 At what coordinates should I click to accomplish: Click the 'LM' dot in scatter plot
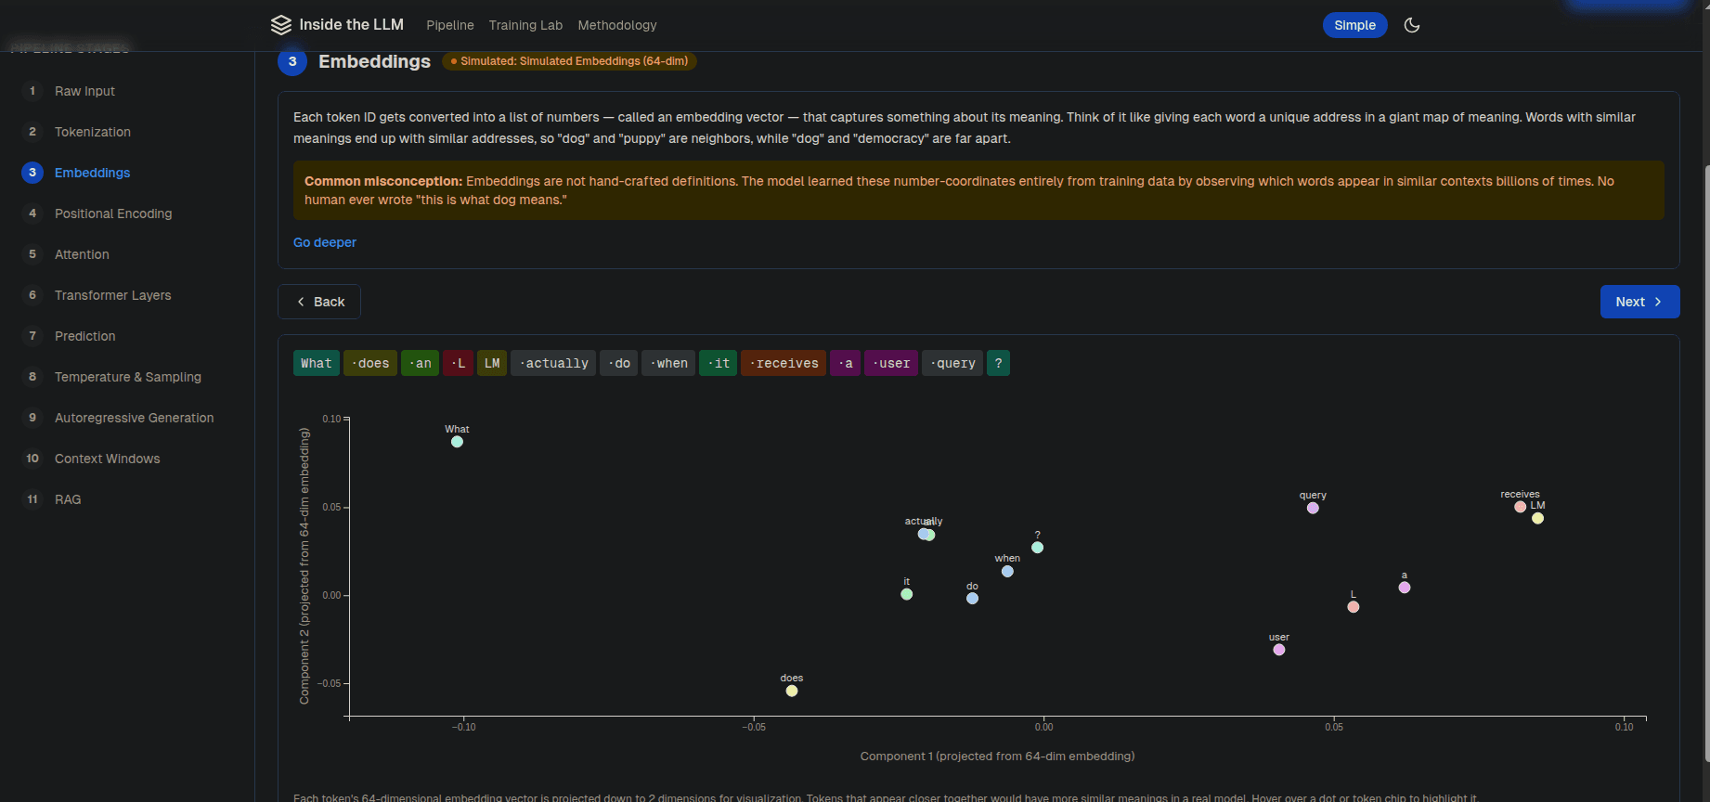[1538, 518]
